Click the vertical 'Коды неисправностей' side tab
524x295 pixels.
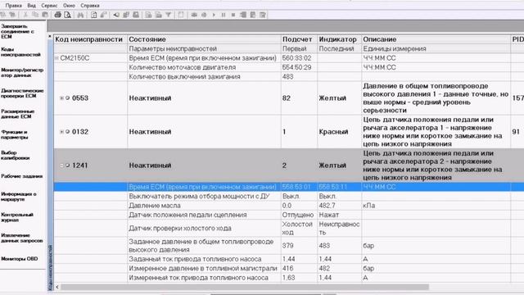[x=50, y=267]
